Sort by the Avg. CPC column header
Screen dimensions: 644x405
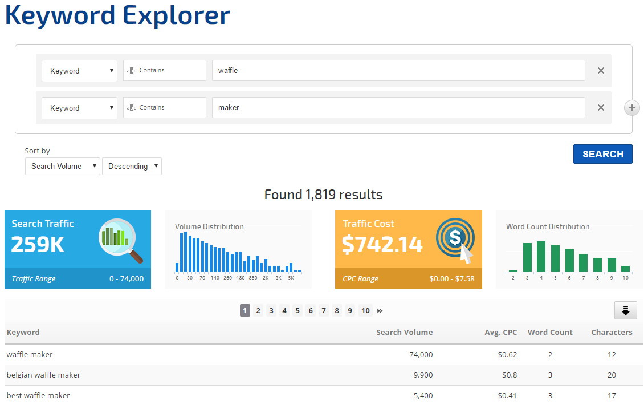500,332
